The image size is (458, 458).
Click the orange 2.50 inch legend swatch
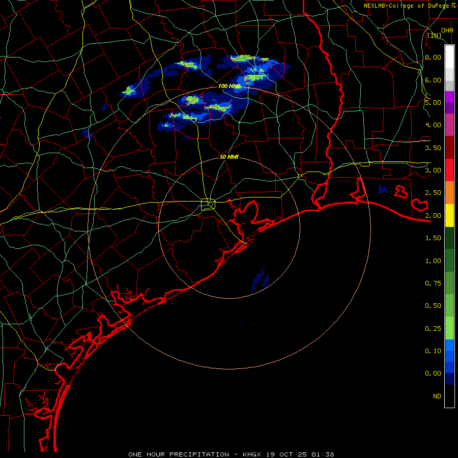point(449,192)
